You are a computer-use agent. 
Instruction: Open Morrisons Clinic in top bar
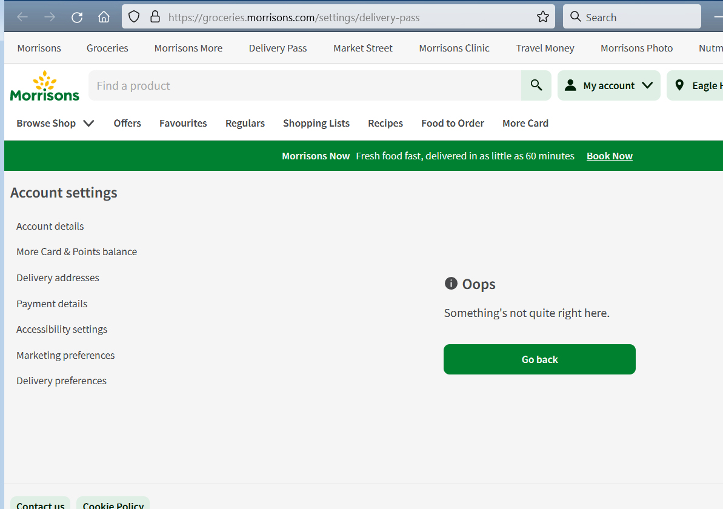tap(454, 48)
